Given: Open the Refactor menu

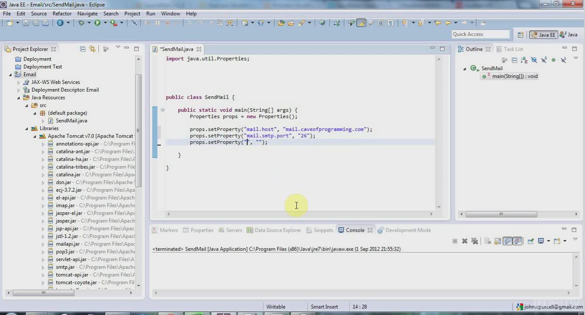Looking at the screenshot, I should [62, 14].
